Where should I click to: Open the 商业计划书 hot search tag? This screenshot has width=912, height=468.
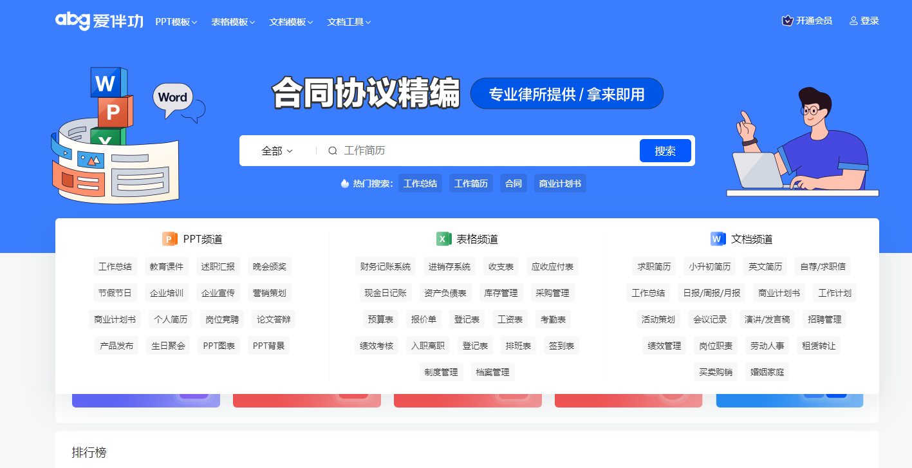[x=559, y=183]
